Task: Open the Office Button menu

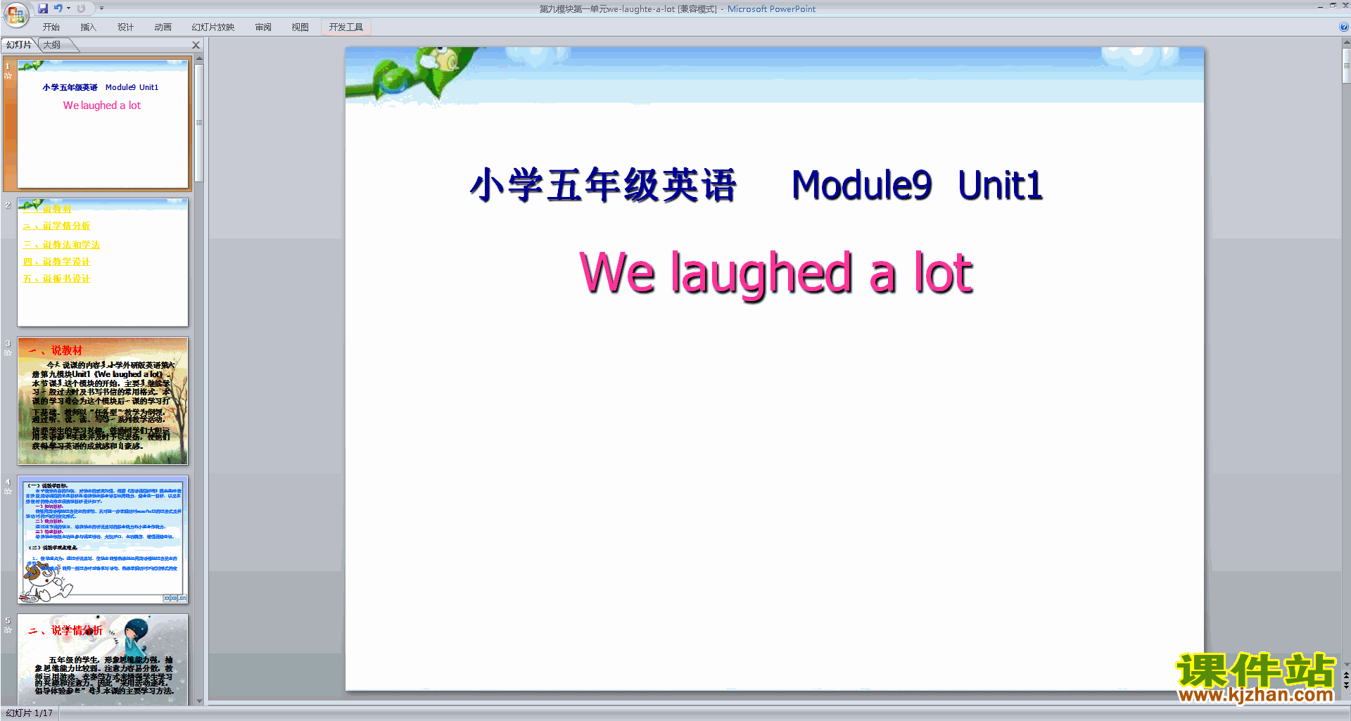Action: click(x=15, y=15)
